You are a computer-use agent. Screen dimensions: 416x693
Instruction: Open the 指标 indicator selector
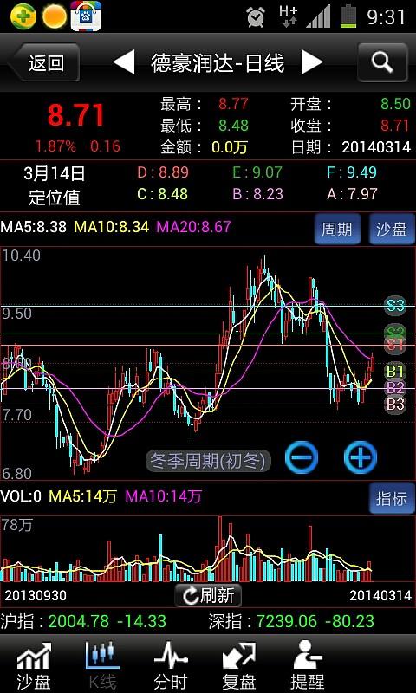point(392,499)
